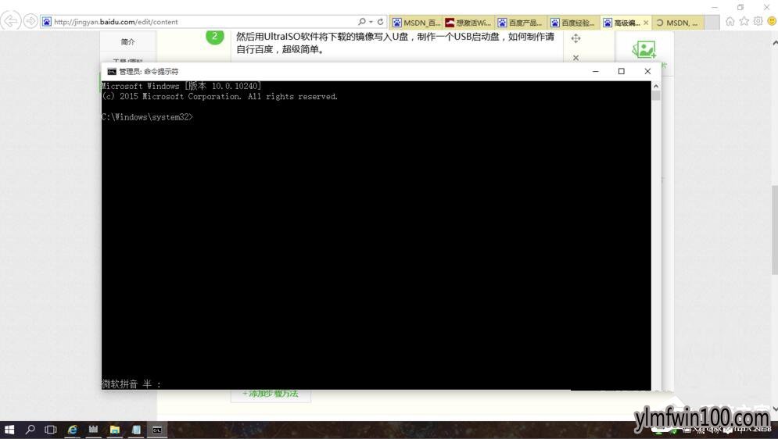Viewport: 778px width, 439px height.
Task: Open favorites star icon
Action: [x=744, y=21]
